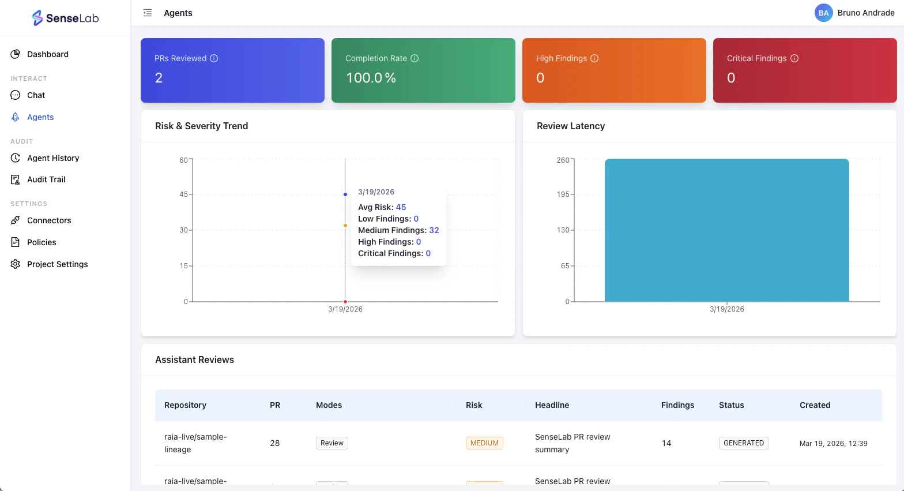
Task: Click the Policies file icon
Action: click(x=16, y=242)
